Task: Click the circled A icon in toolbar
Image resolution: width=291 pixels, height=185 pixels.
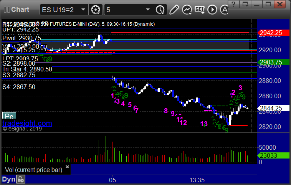Action: (x=224, y=10)
